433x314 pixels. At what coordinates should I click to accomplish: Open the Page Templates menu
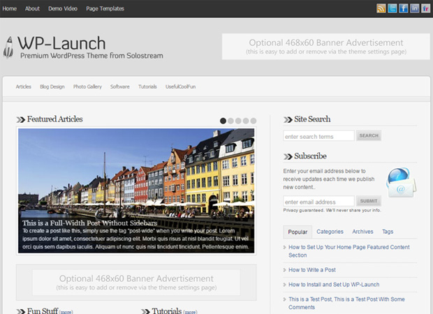105,8
